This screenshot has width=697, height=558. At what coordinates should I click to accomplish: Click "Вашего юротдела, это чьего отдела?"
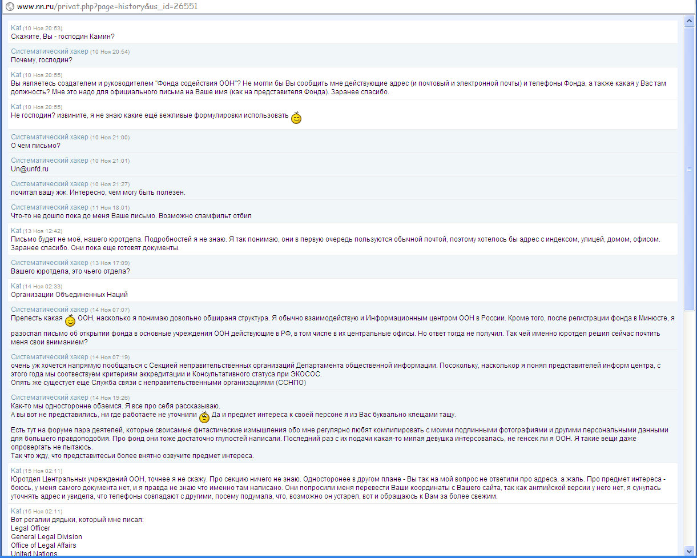point(70,271)
